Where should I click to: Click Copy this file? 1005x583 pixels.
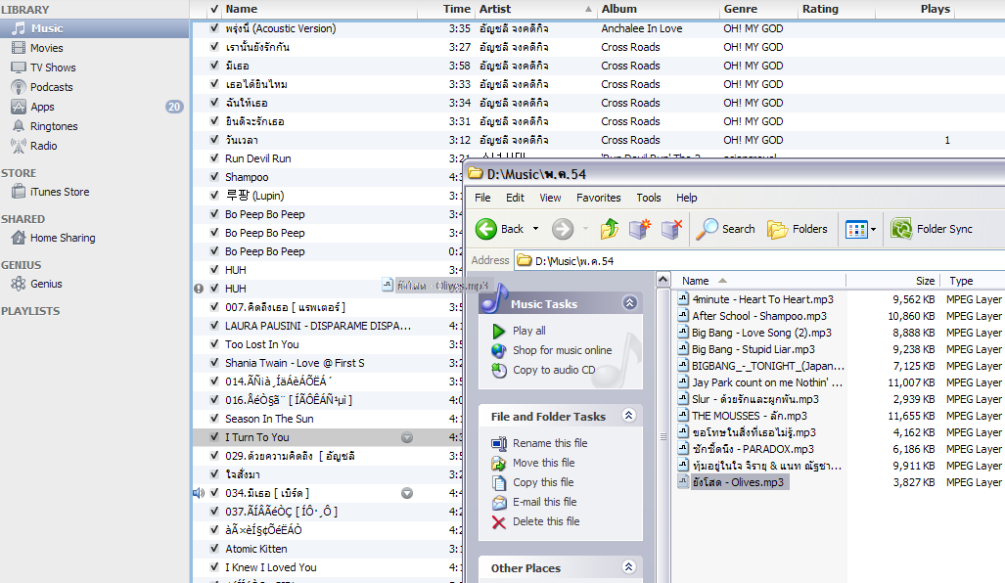click(543, 482)
